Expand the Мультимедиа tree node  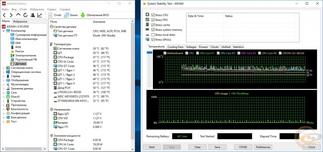pyautogui.click(x=3, y=84)
